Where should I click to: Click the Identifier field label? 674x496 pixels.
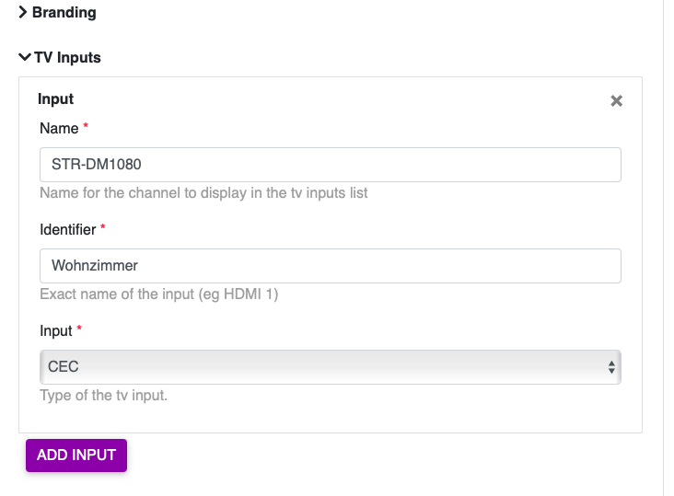(x=67, y=228)
